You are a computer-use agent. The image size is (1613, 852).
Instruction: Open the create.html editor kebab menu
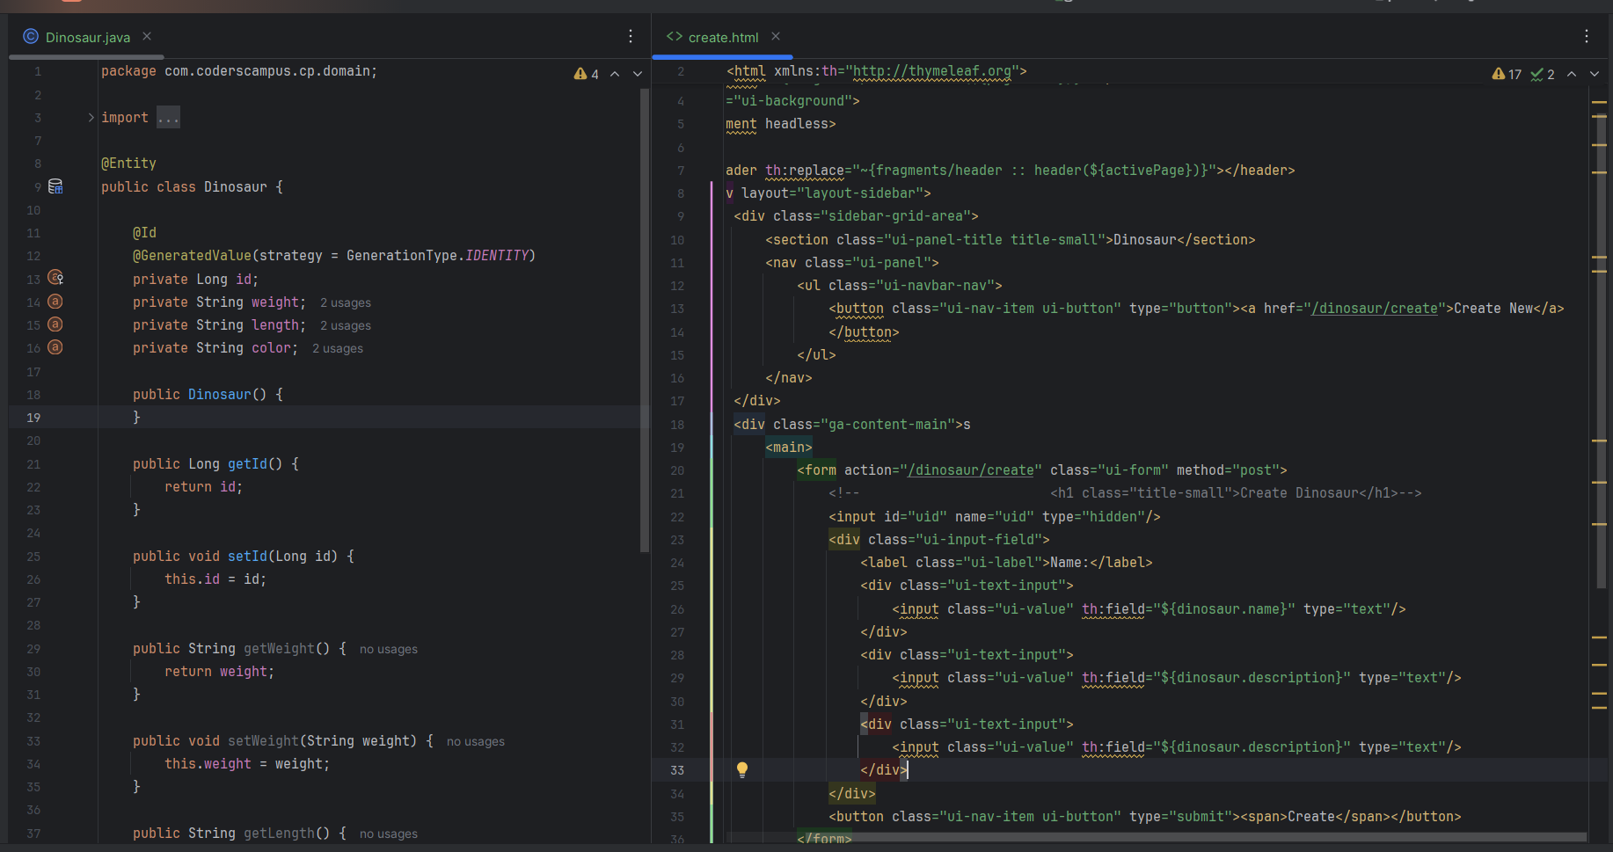[1586, 36]
